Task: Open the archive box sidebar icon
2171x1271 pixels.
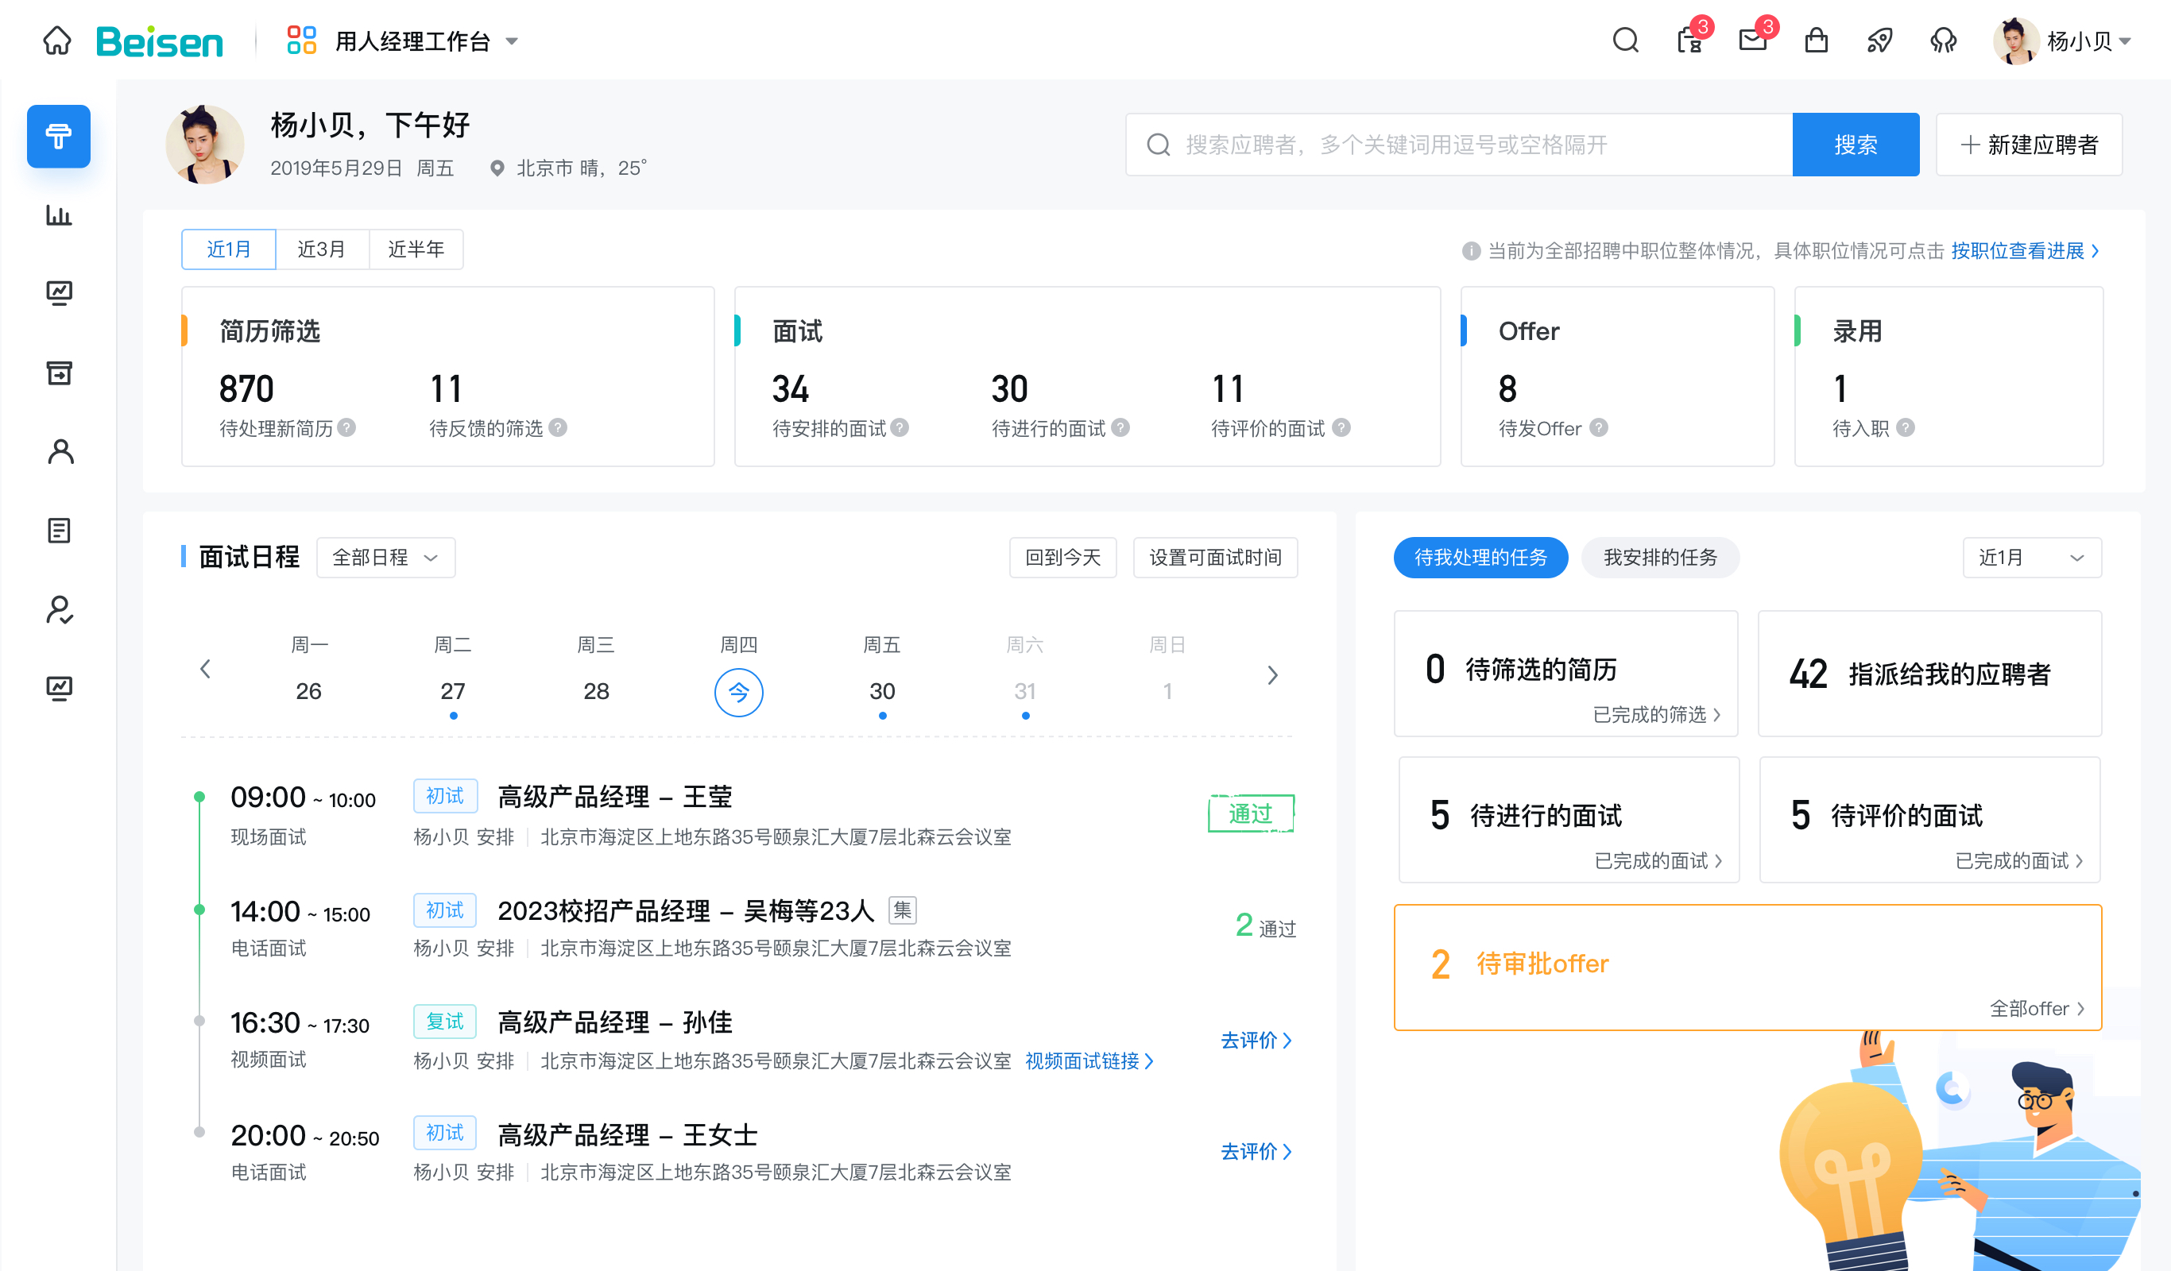Action: (x=59, y=373)
